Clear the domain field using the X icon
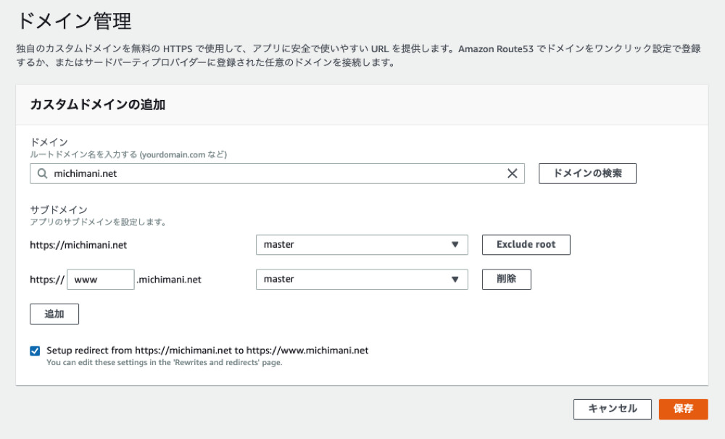This screenshot has width=725, height=439. [513, 173]
